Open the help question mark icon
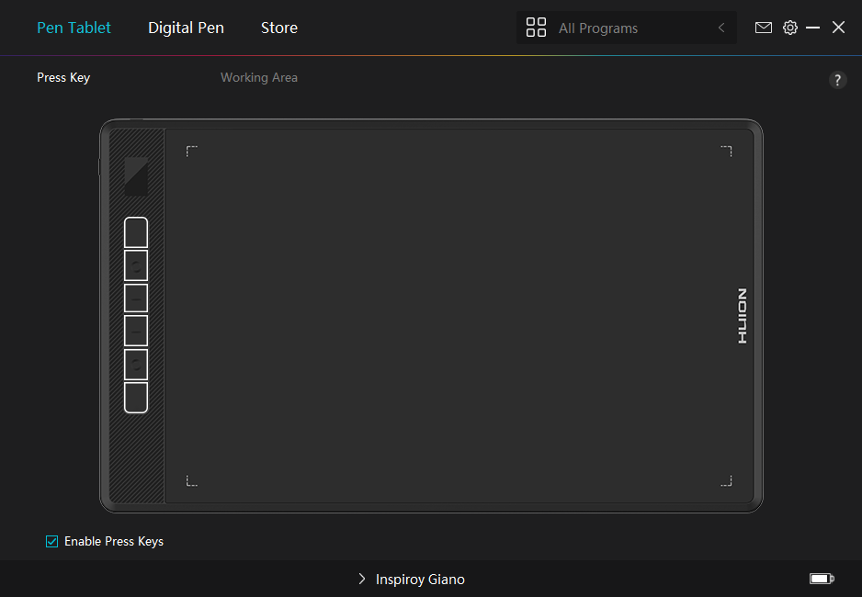Image resolution: width=862 pixels, height=597 pixels. (837, 80)
